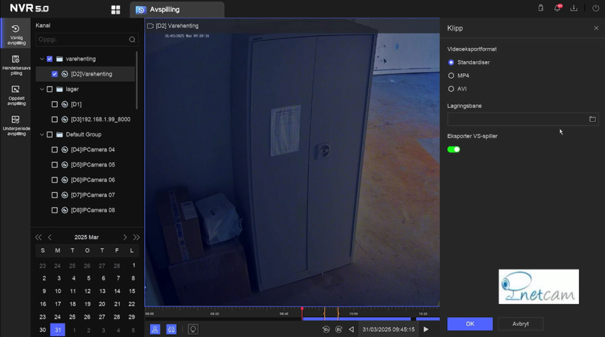Browse for storage path folder
The width and height of the screenshot is (605, 337).
592,119
